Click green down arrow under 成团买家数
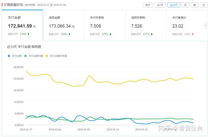This screenshot has height=137, width=208. (x=152, y=34)
